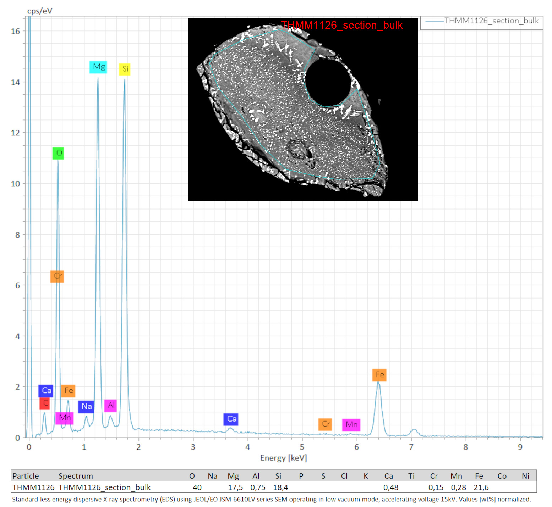Click the magenta Al element label
The height and width of the screenshot is (507, 552).
click(x=110, y=405)
